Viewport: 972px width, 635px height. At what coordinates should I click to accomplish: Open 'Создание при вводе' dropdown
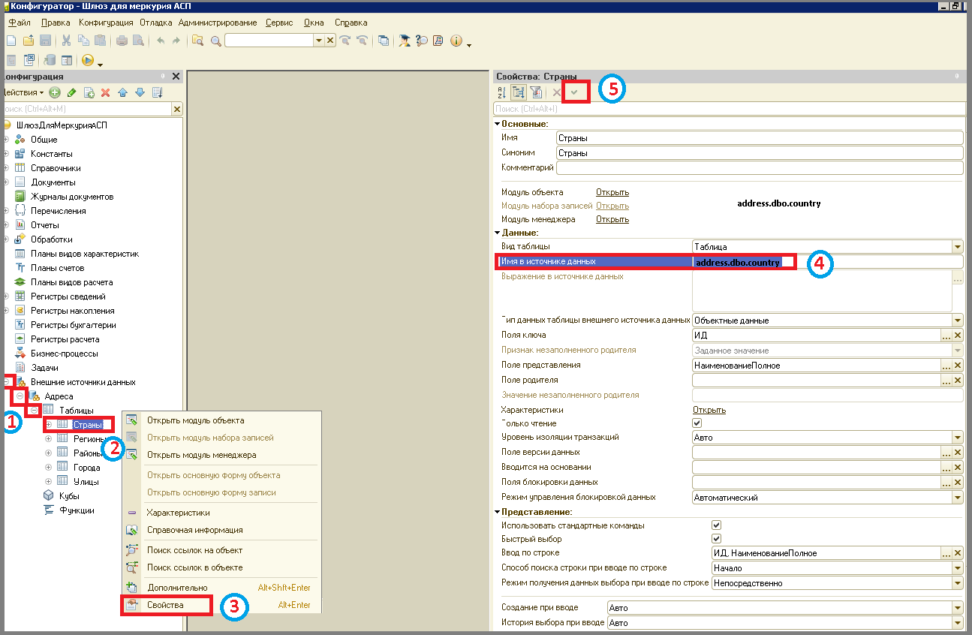coord(957,608)
